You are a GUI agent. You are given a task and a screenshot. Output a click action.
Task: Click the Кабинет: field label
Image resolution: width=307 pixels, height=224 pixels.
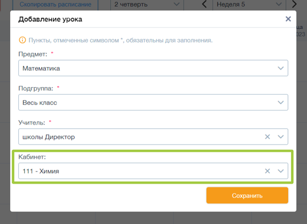(x=32, y=157)
